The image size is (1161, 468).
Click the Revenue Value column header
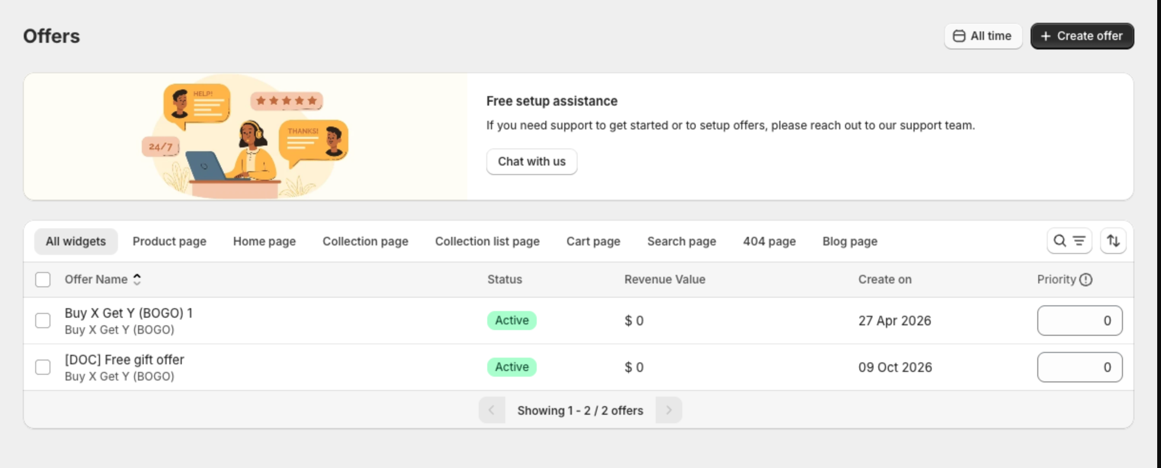(x=665, y=280)
